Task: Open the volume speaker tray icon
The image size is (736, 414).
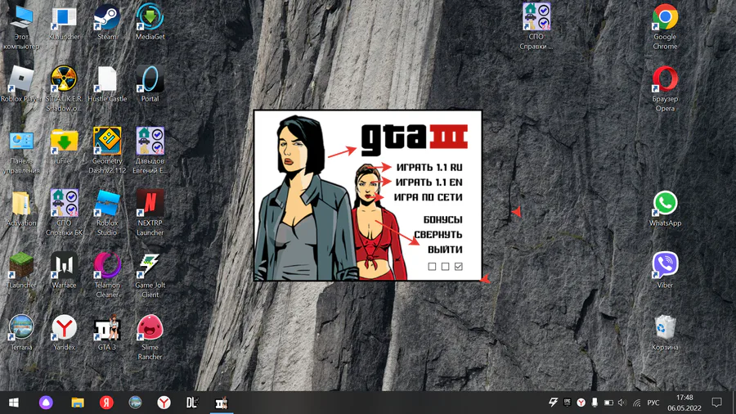Action: [x=622, y=403]
